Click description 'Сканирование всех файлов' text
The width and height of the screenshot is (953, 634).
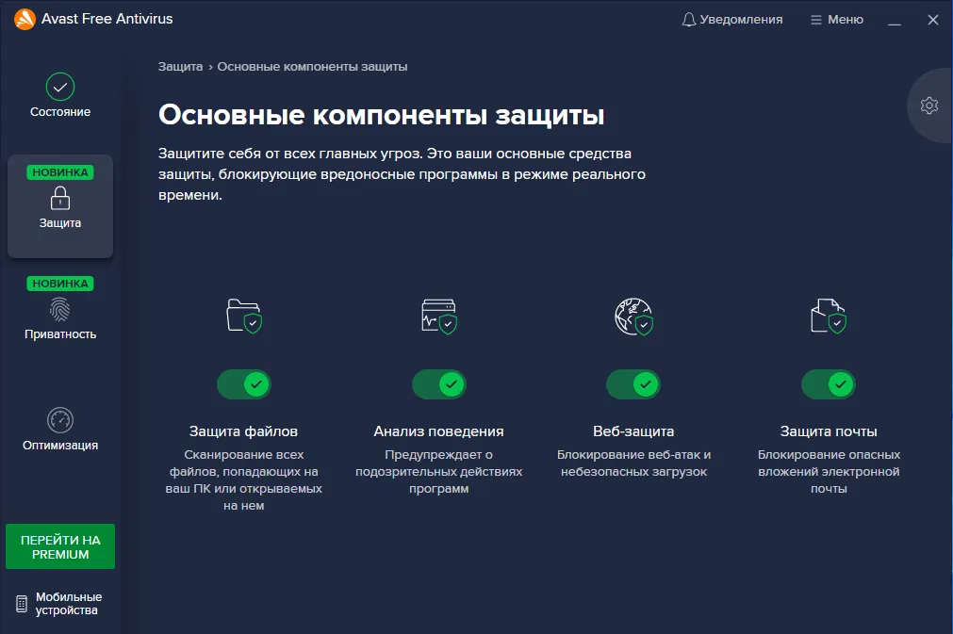tap(244, 480)
